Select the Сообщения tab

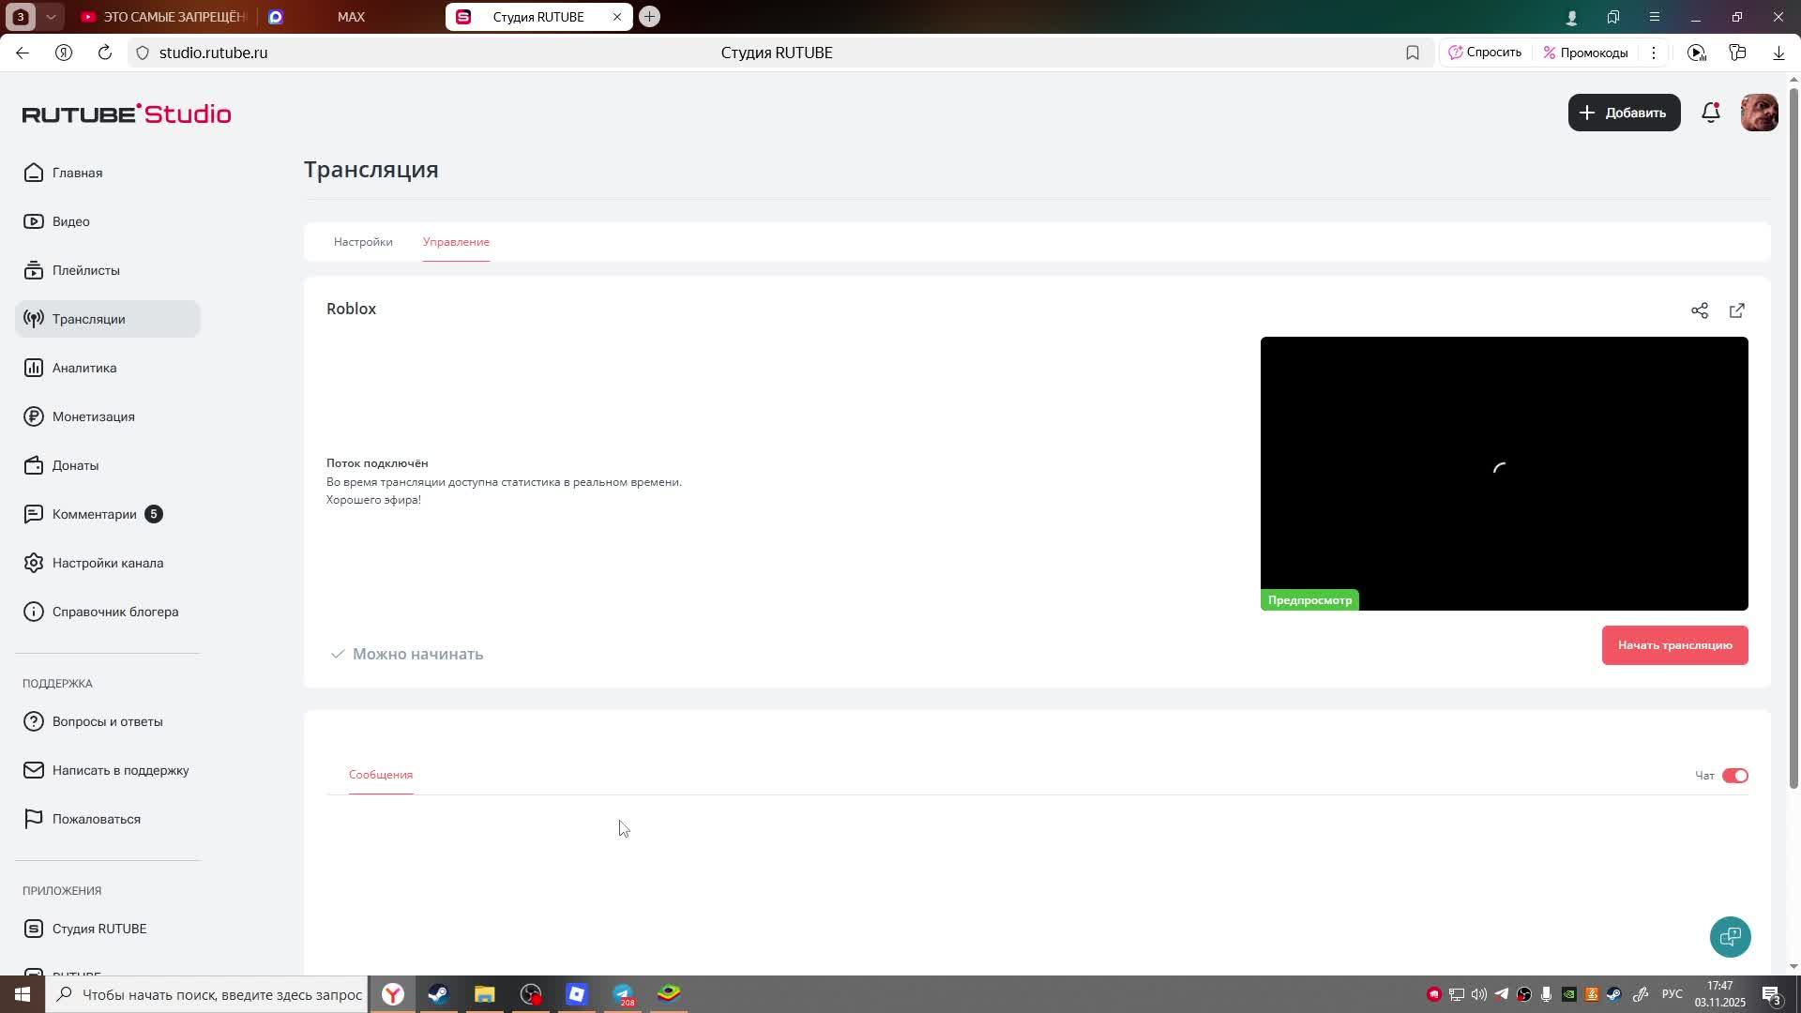pyautogui.click(x=381, y=775)
